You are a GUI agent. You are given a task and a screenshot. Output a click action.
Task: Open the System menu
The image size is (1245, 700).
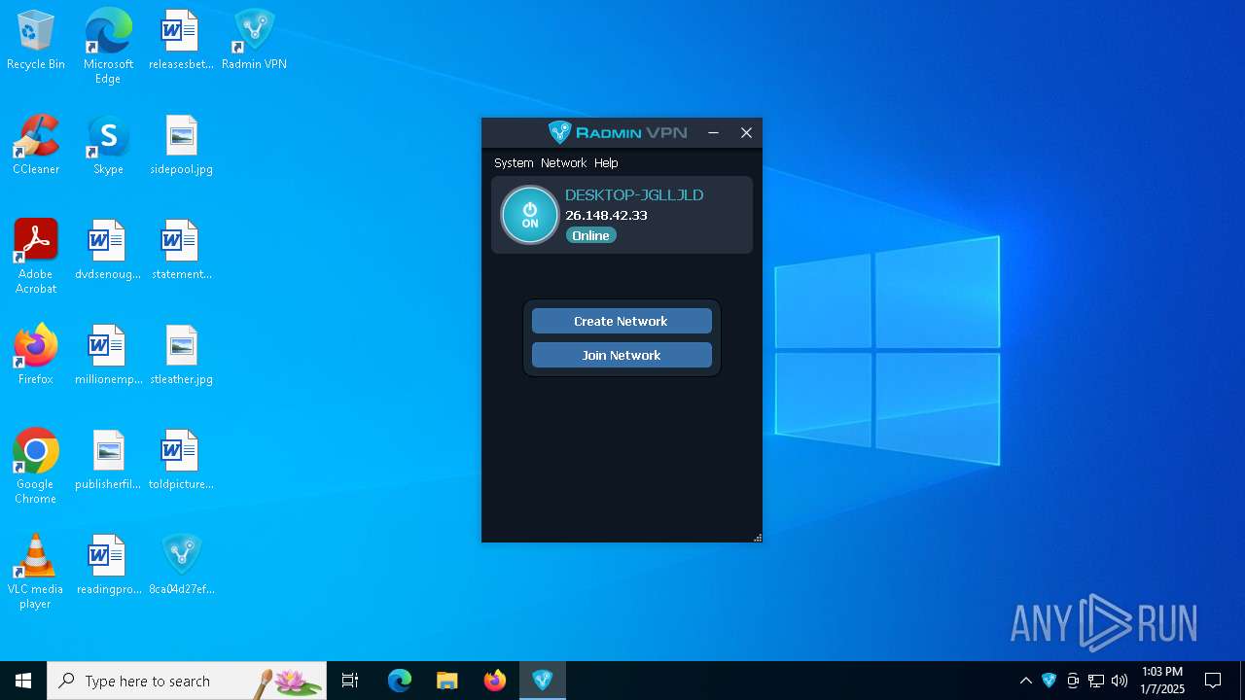[514, 162]
